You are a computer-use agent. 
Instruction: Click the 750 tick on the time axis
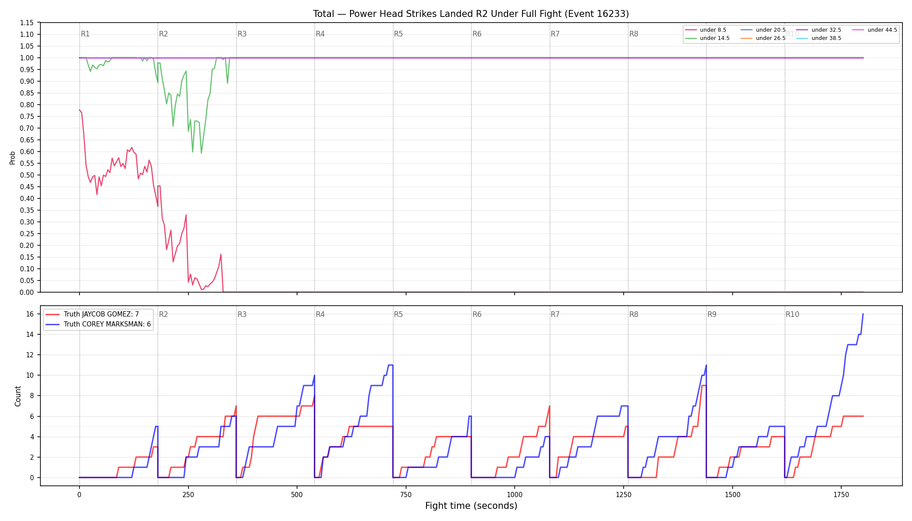[x=406, y=495]
